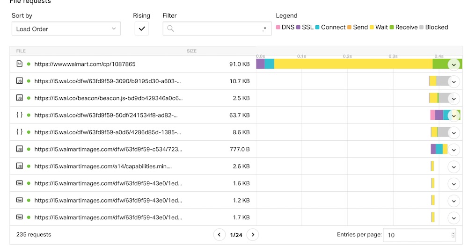Click the Blocked legend color swatch
Image resolution: width=468 pixels, height=246 pixels.
[x=422, y=28]
